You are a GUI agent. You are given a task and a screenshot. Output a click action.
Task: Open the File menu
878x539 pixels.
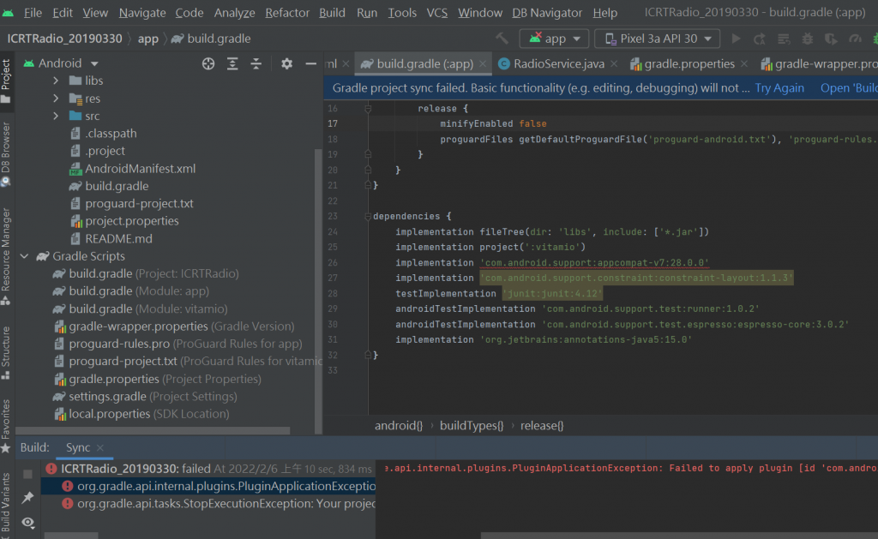33,12
